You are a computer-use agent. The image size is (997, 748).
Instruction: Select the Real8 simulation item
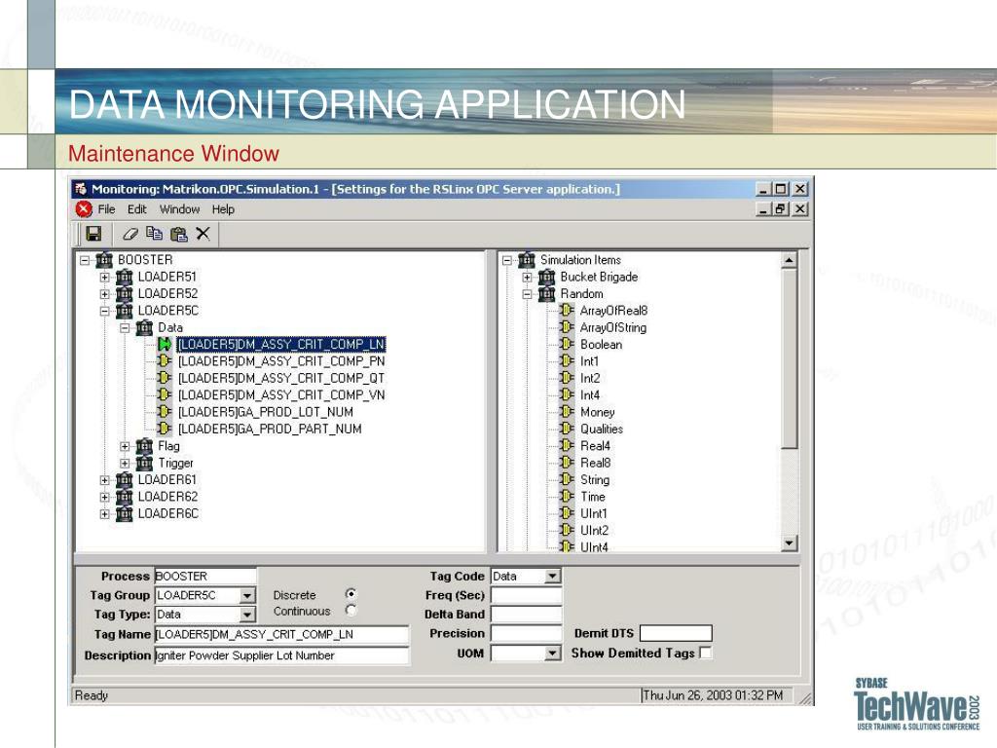(595, 463)
